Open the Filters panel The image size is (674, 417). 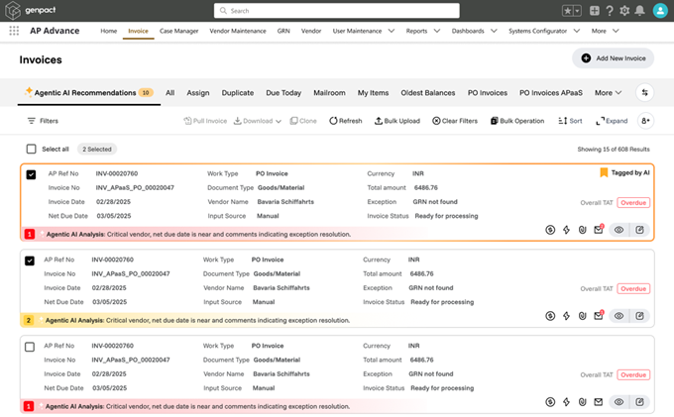coord(43,121)
